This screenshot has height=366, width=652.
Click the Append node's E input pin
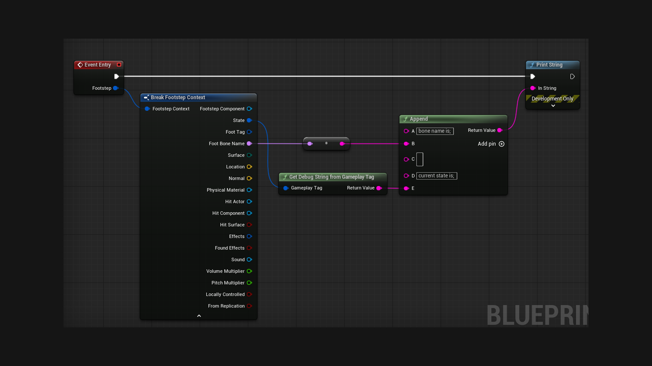tap(406, 188)
